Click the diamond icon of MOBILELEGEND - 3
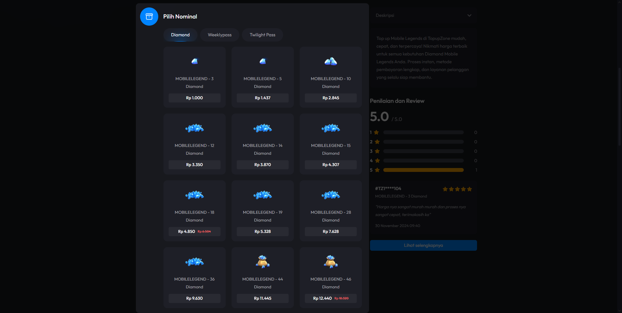This screenshot has width=622, height=313. pyautogui.click(x=195, y=61)
